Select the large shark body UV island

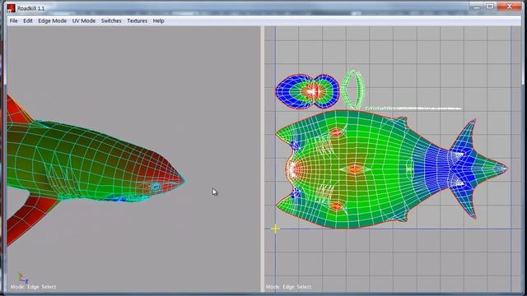[392, 169]
